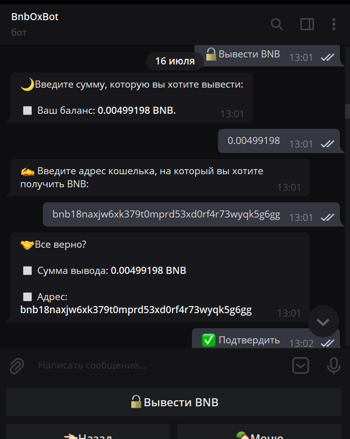Start voice message with microphone icon
The height and width of the screenshot is (439, 350).
[x=333, y=365]
